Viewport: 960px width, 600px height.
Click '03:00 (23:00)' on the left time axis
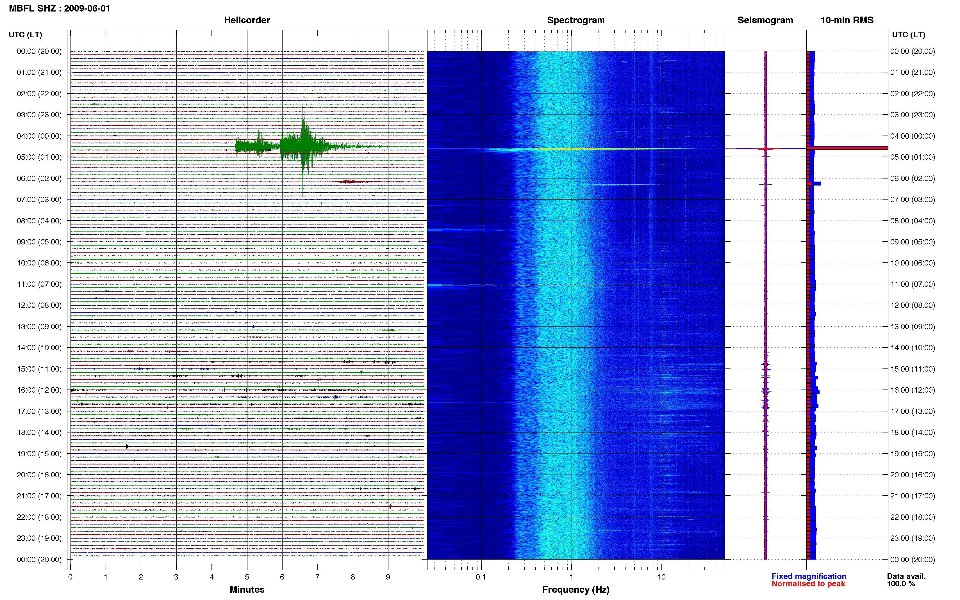(39, 115)
